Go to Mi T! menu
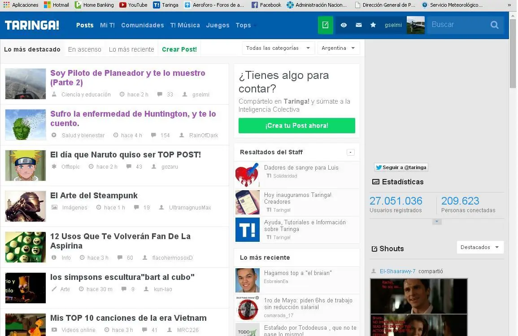Screen dimensions: 518x336 click(x=107, y=25)
